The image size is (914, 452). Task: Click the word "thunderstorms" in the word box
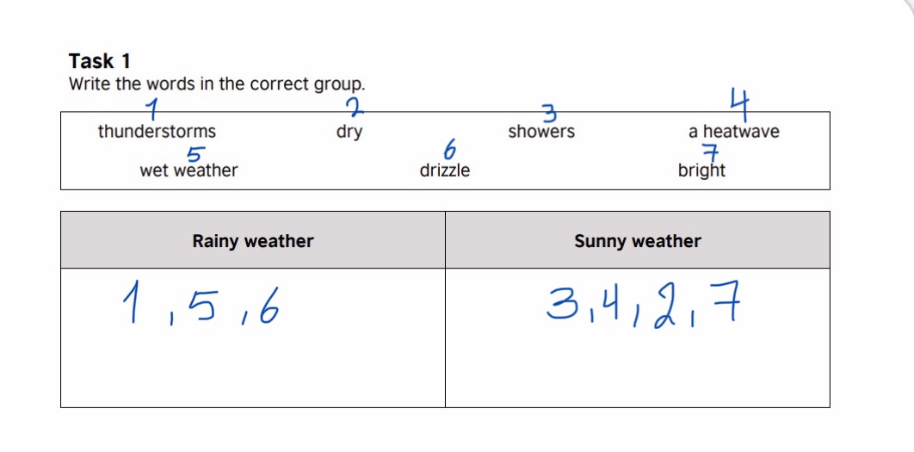157,132
